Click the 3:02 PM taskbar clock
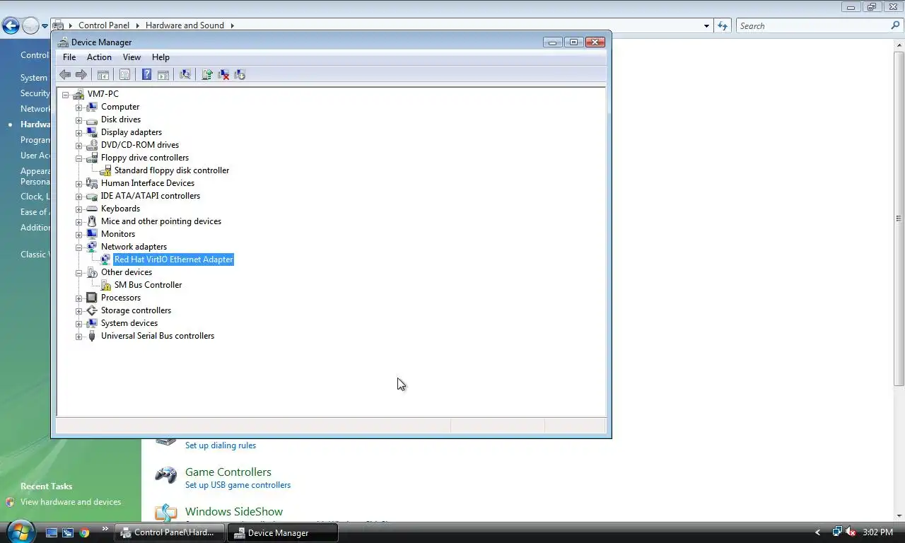The width and height of the screenshot is (905, 543). 877,532
